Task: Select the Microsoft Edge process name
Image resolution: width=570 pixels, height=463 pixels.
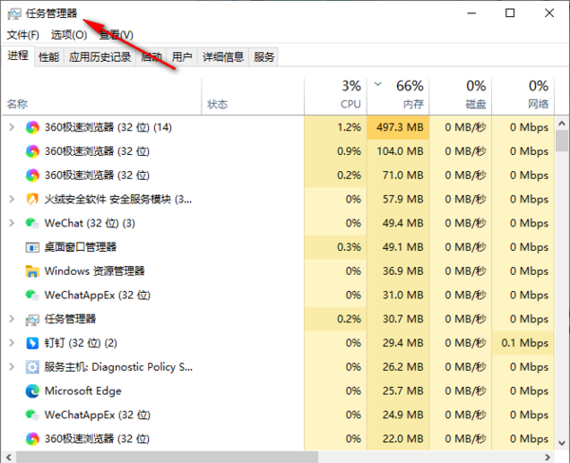Action: [x=83, y=391]
